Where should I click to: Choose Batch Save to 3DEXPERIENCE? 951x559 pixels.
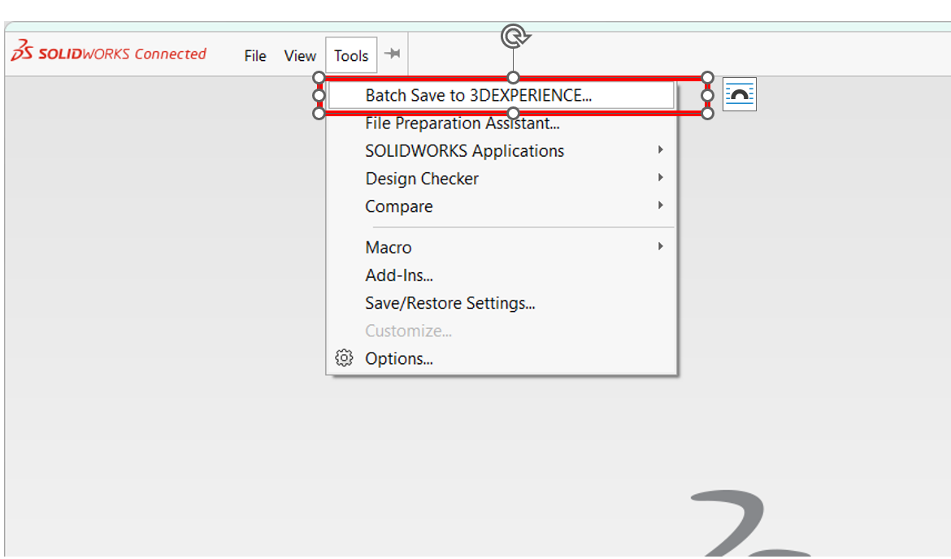[x=478, y=96]
